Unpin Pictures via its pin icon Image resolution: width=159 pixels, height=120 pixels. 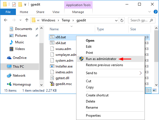click(x=37, y=36)
